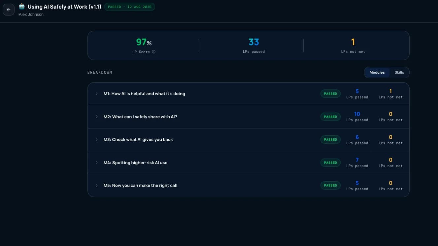Click M5's 0 LPs not met count

click(390, 183)
